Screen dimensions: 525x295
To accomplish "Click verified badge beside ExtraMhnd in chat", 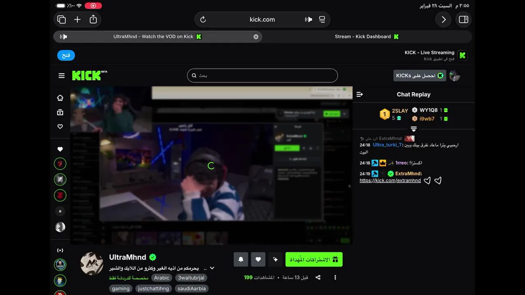I will coord(390,174).
